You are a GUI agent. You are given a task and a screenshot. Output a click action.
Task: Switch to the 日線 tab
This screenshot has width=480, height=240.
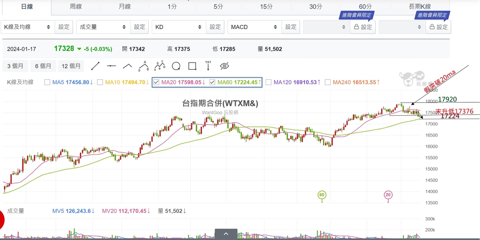pyautogui.click(x=27, y=7)
